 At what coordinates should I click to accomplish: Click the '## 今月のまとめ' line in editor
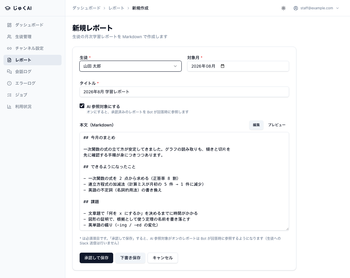(x=99, y=138)
